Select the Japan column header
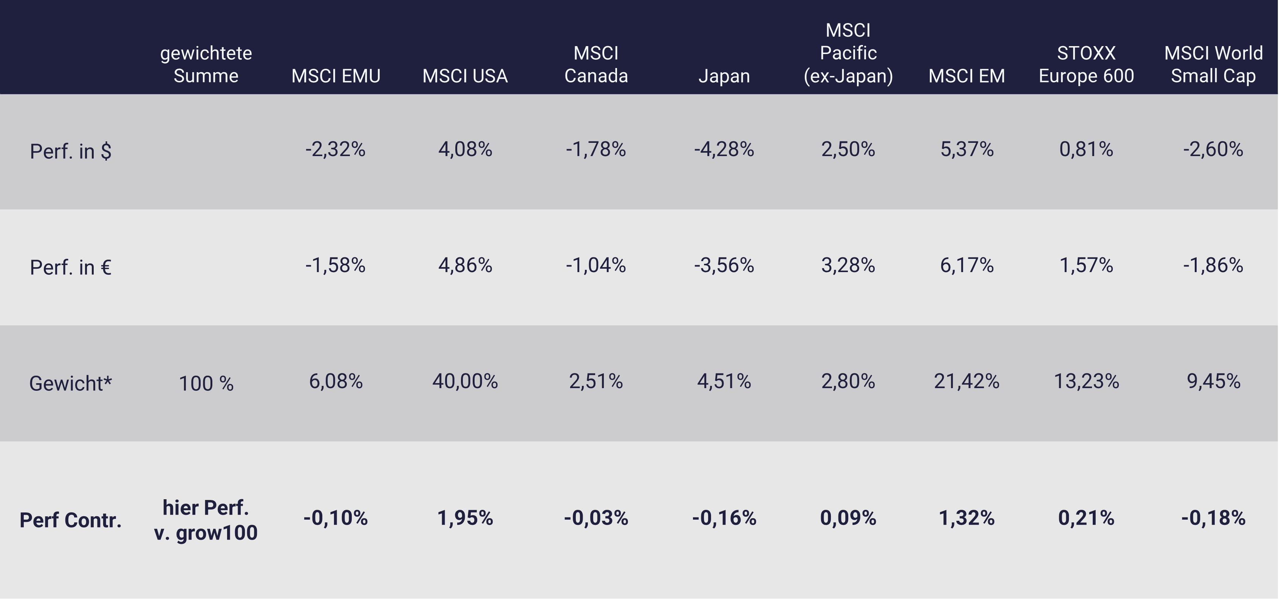This screenshot has height=599, width=1279. tap(724, 76)
